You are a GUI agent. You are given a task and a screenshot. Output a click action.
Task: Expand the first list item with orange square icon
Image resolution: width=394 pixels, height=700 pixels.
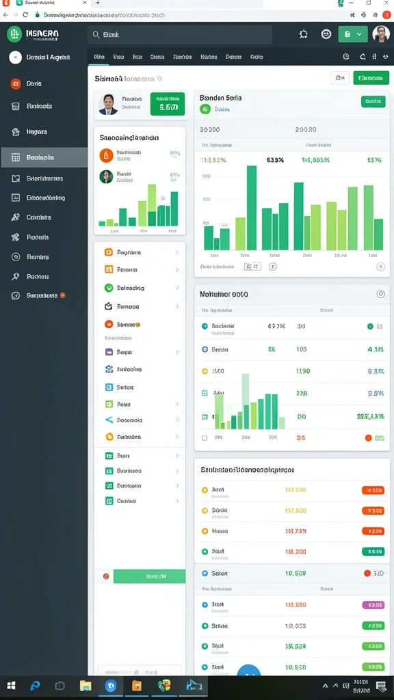tap(140, 252)
